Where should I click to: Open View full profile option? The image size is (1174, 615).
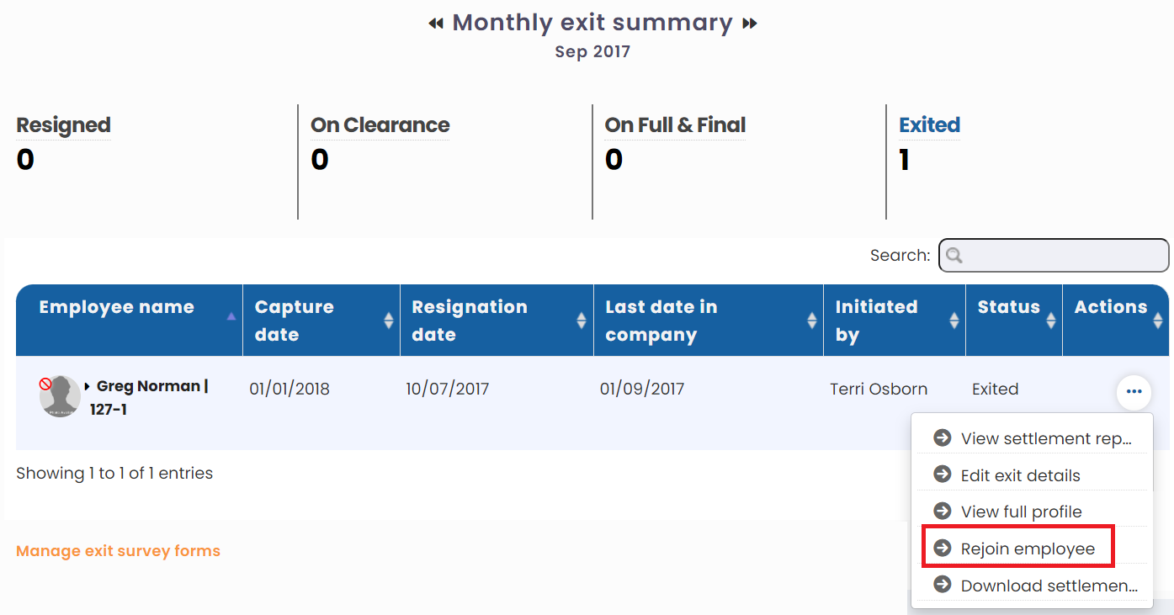[1034, 512]
